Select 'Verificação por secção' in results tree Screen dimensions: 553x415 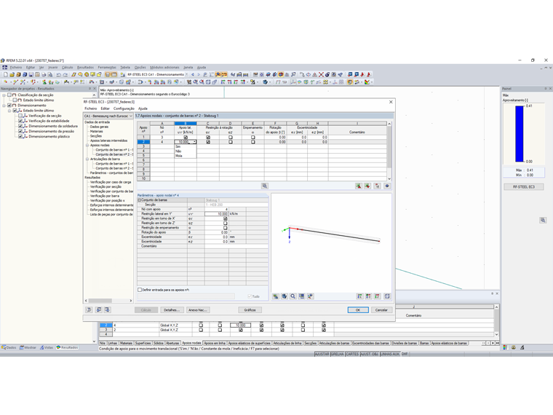tap(106, 186)
